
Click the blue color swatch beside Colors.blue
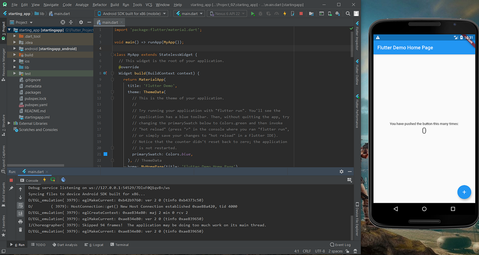coord(105,154)
